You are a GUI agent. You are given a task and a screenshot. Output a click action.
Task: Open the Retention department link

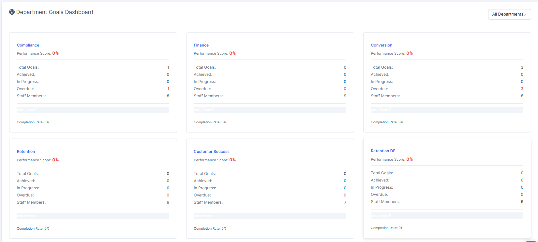(26, 152)
